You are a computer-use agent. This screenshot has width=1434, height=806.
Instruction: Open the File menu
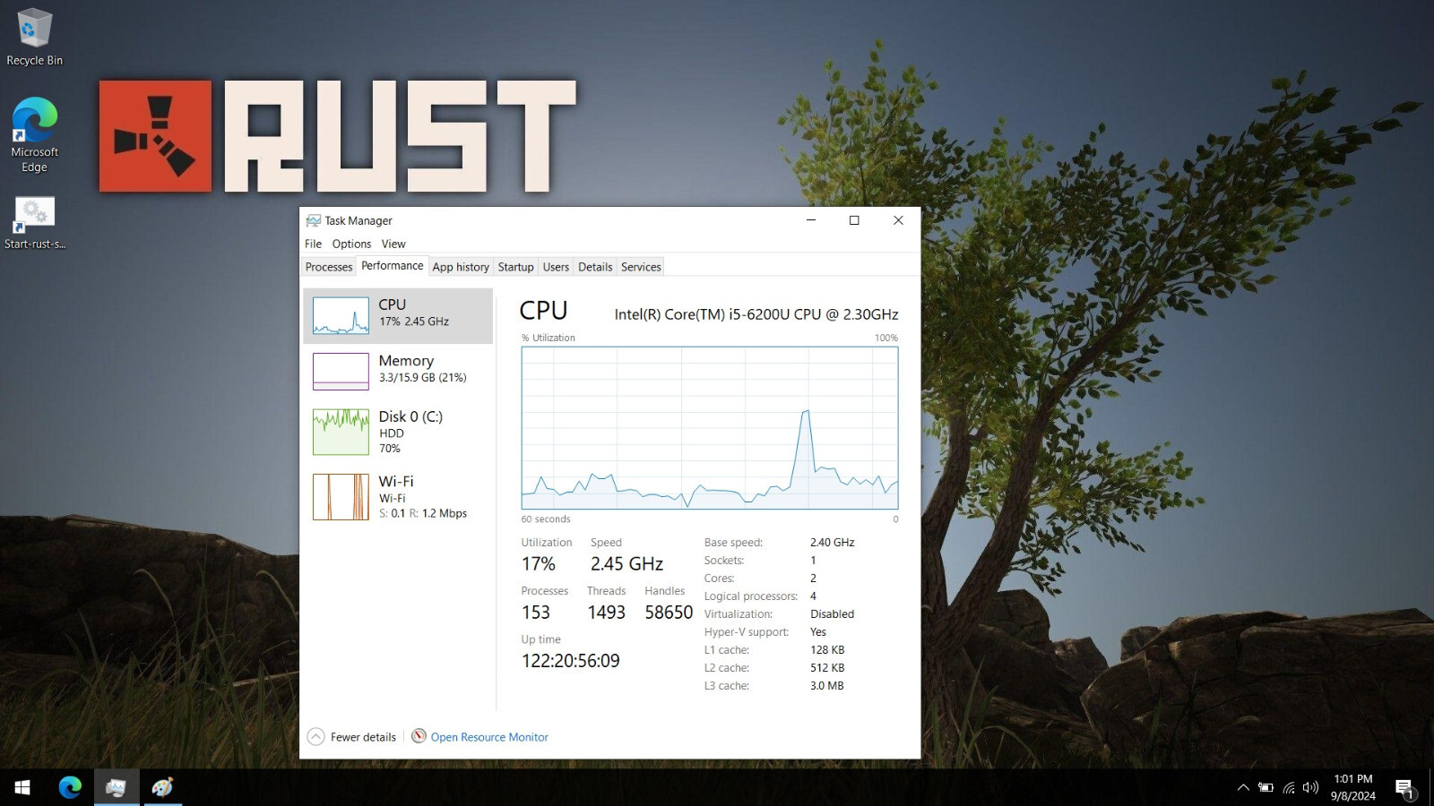pyautogui.click(x=313, y=244)
